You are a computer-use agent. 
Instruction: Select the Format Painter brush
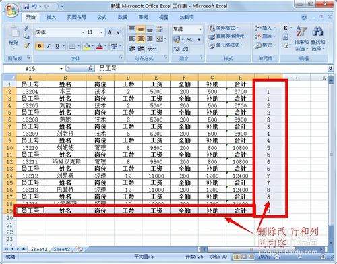[x=27, y=45]
